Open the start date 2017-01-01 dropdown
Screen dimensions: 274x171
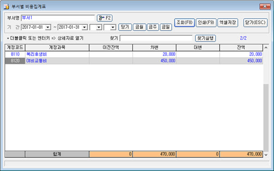point(47,27)
